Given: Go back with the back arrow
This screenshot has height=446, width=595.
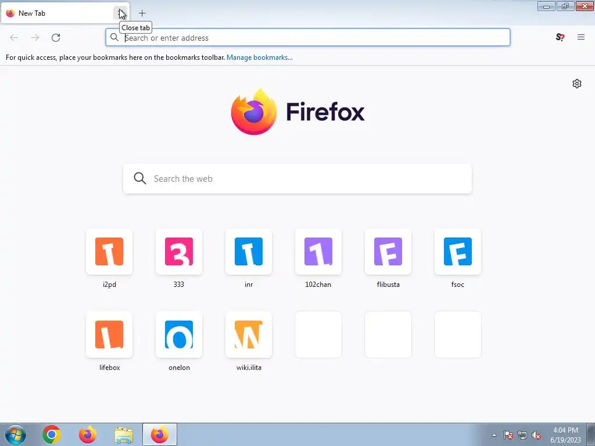Looking at the screenshot, I should tap(14, 38).
